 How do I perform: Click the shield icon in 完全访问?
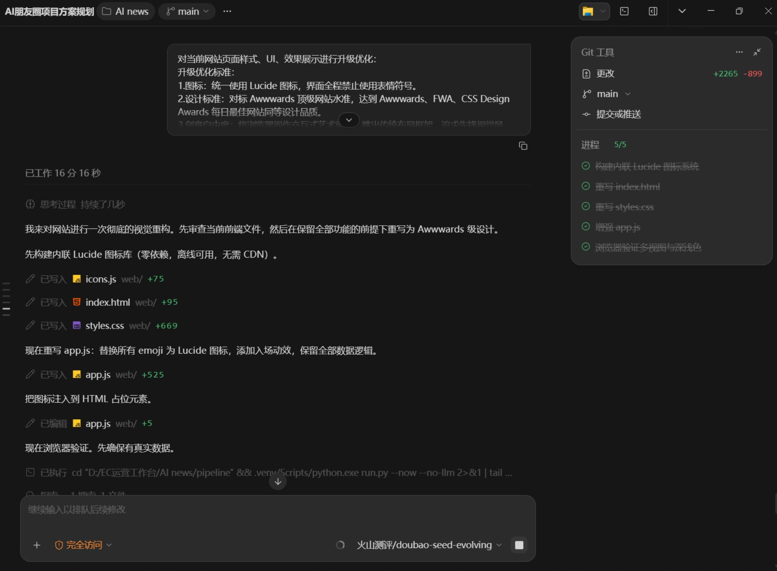pos(59,545)
